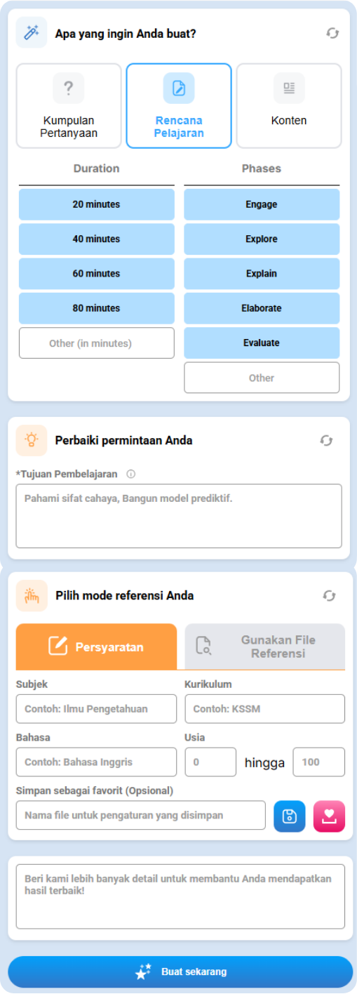This screenshot has width=357, height=994.
Task: Click the pink load favorites heart icon
Action: click(330, 816)
